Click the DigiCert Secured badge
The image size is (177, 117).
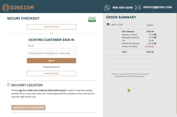92,19
